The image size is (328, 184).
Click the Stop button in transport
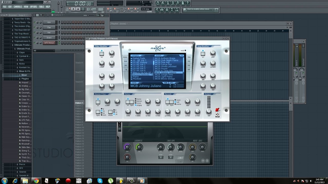pos(78,9)
